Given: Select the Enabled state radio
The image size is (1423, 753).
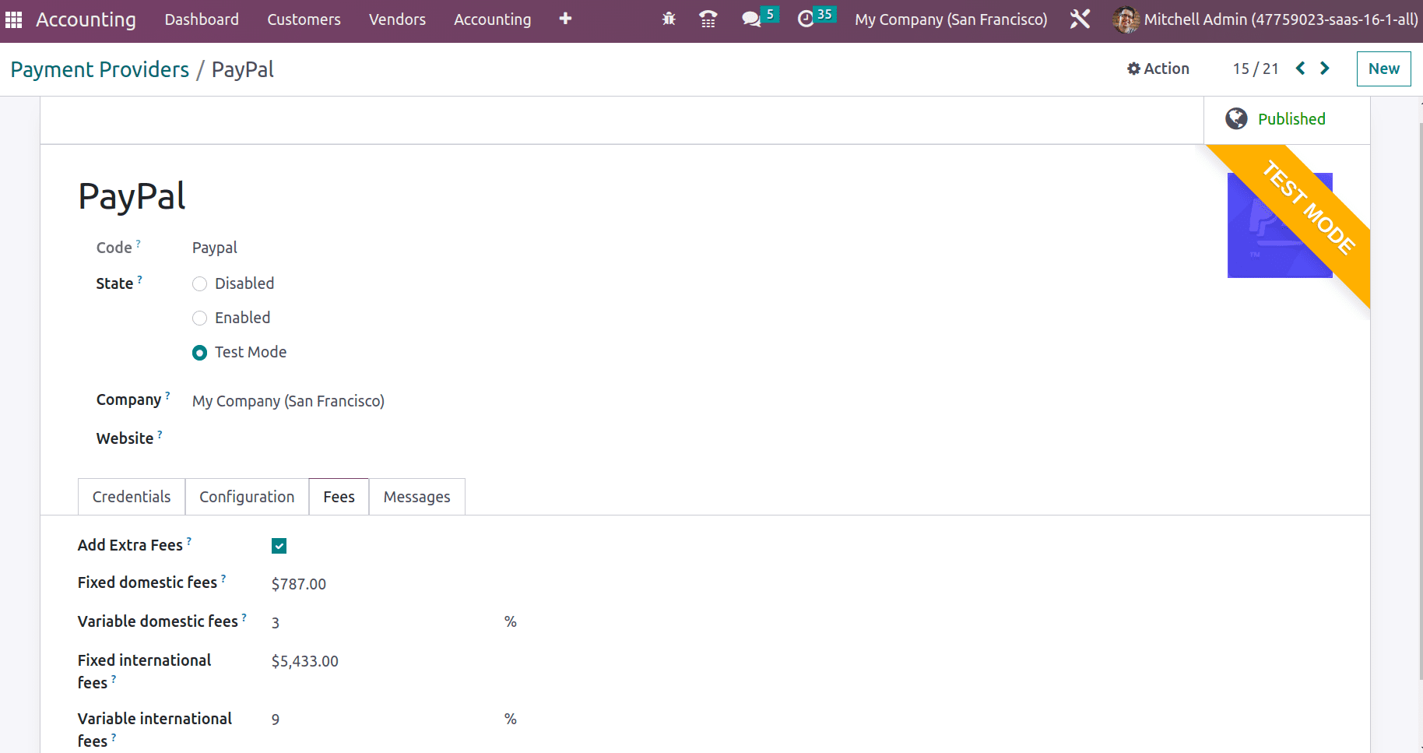Looking at the screenshot, I should click(200, 318).
